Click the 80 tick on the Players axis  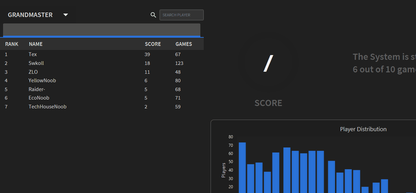[x=231, y=137]
